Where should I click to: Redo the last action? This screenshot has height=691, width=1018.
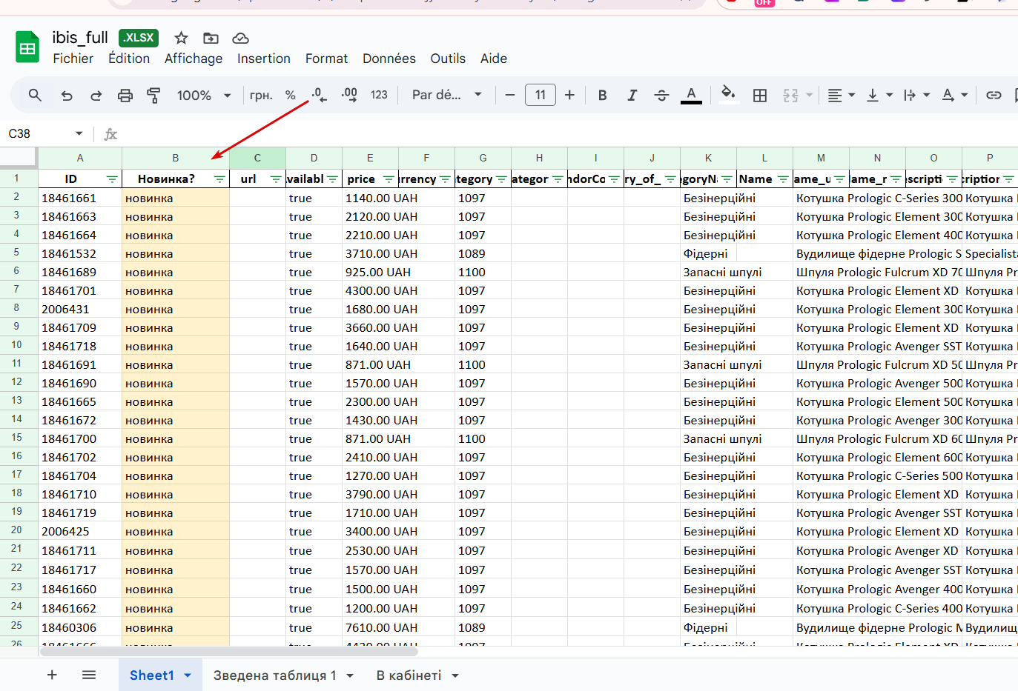(x=96, y=95)
